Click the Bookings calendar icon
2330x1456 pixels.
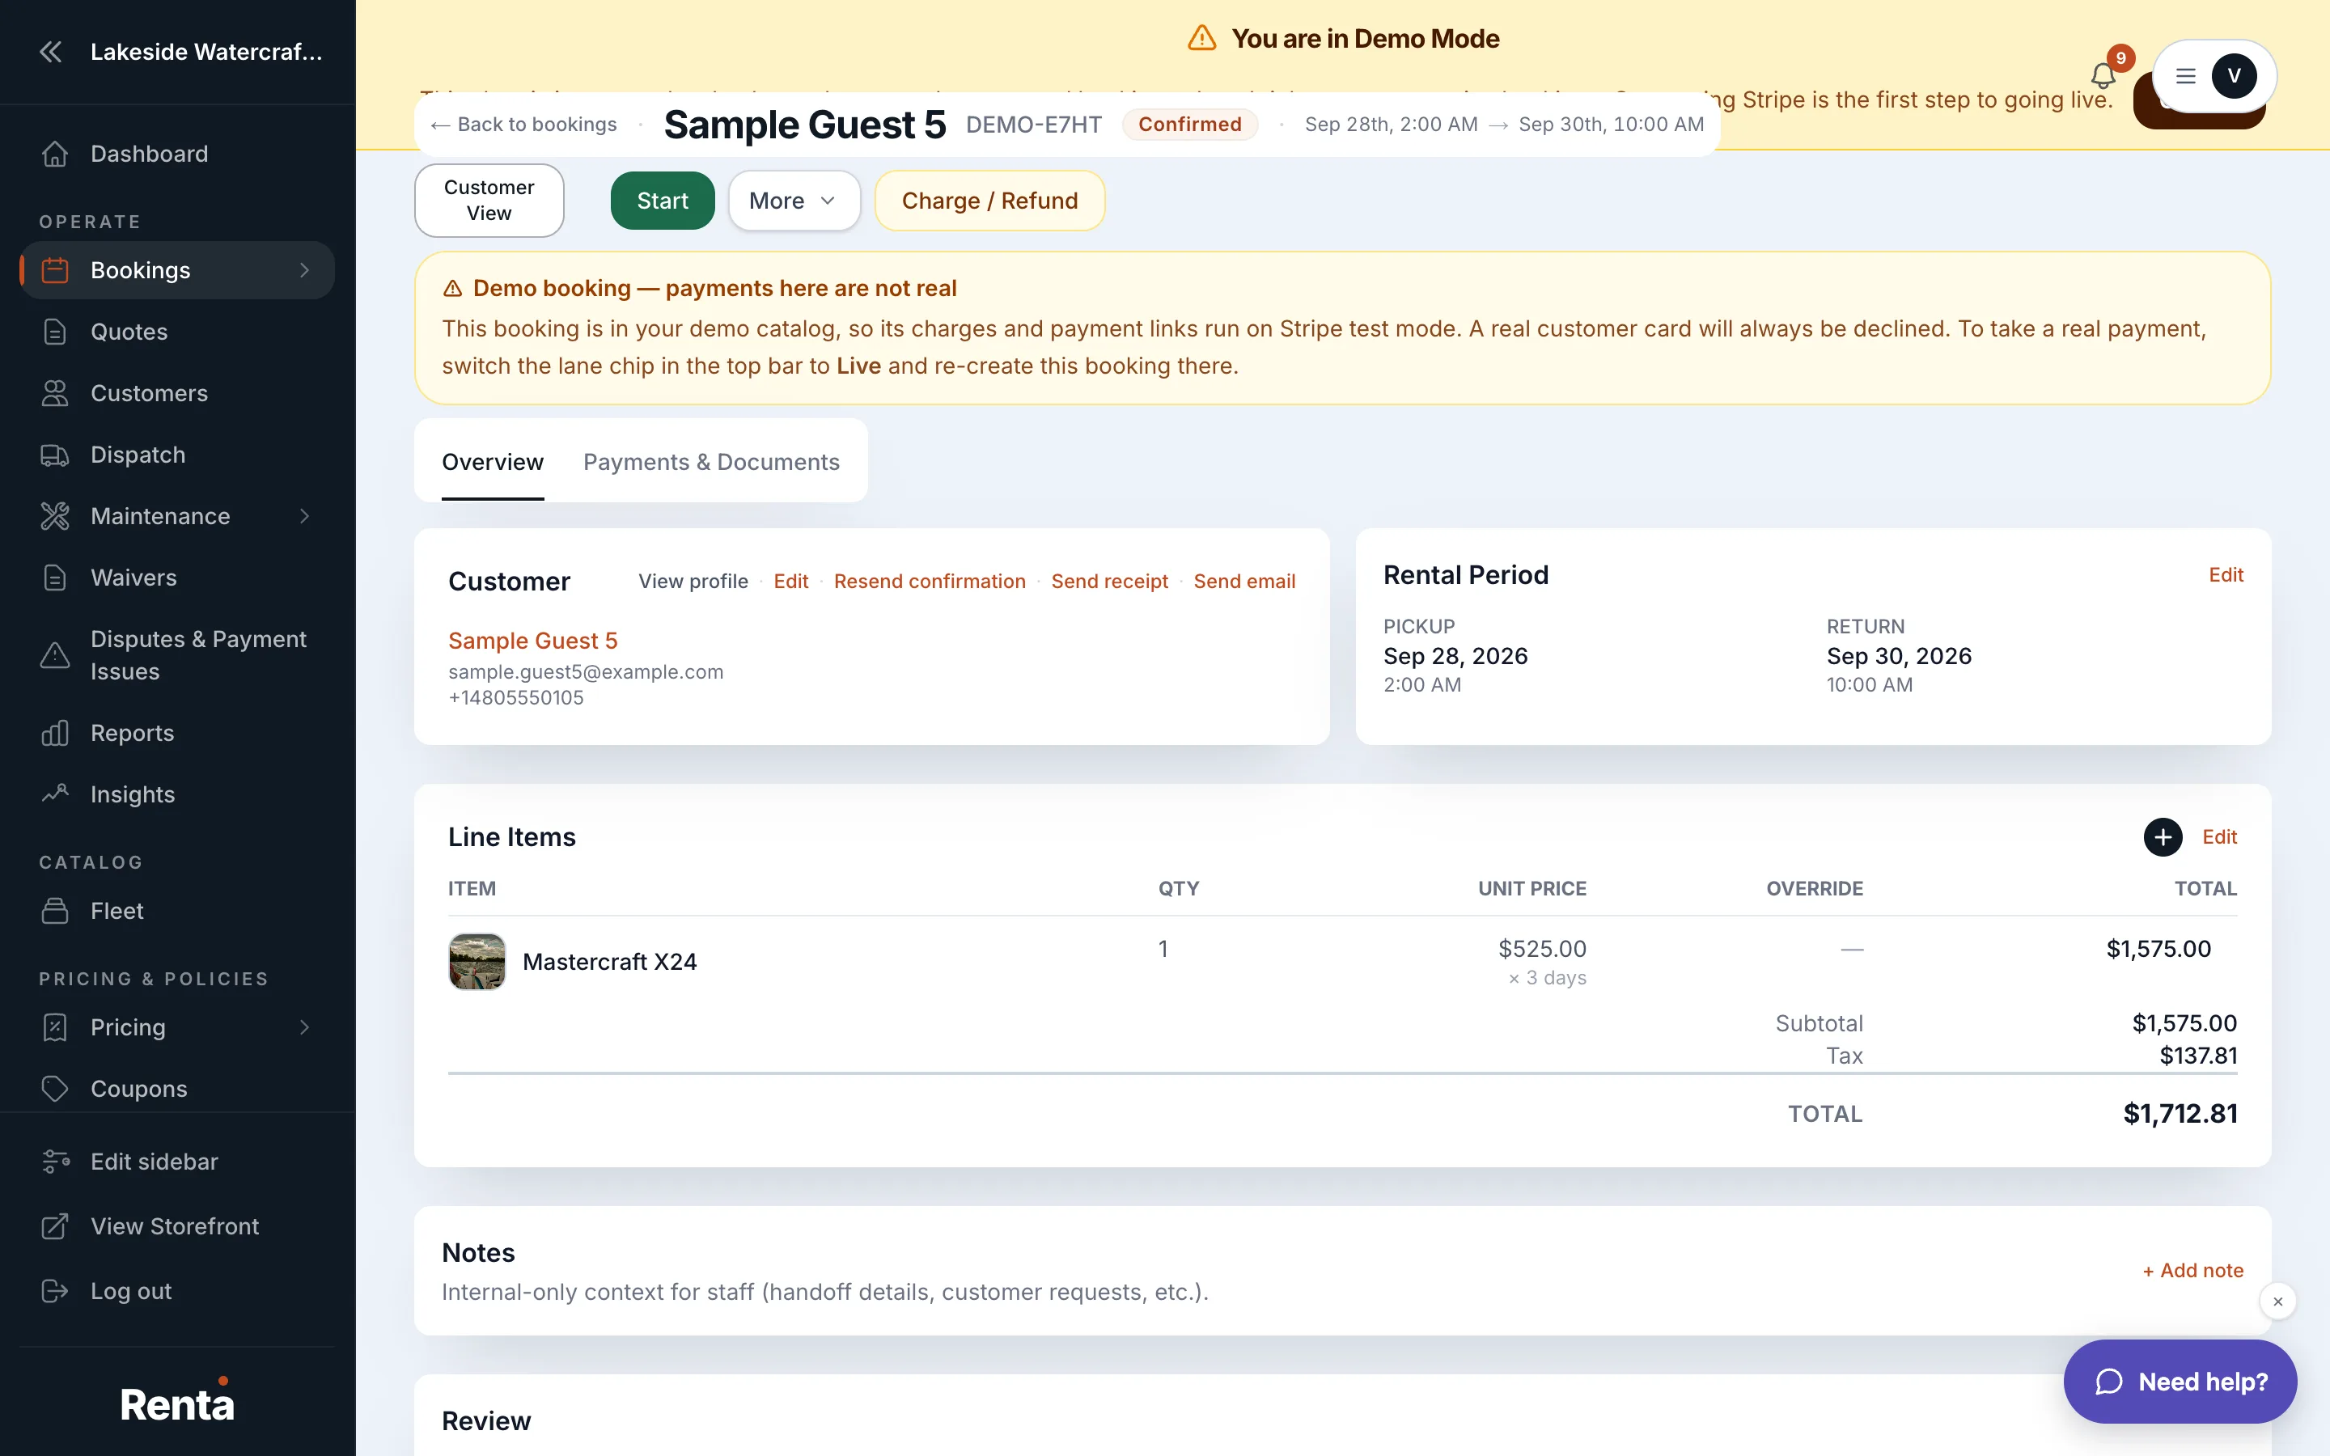55,271
